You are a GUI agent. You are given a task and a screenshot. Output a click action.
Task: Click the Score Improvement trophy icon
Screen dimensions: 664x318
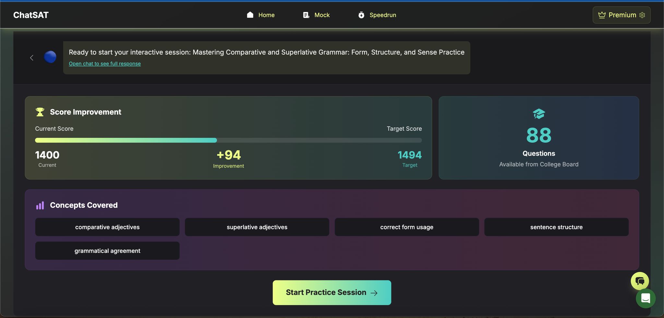pyautogui.click(x=40, y=112)
